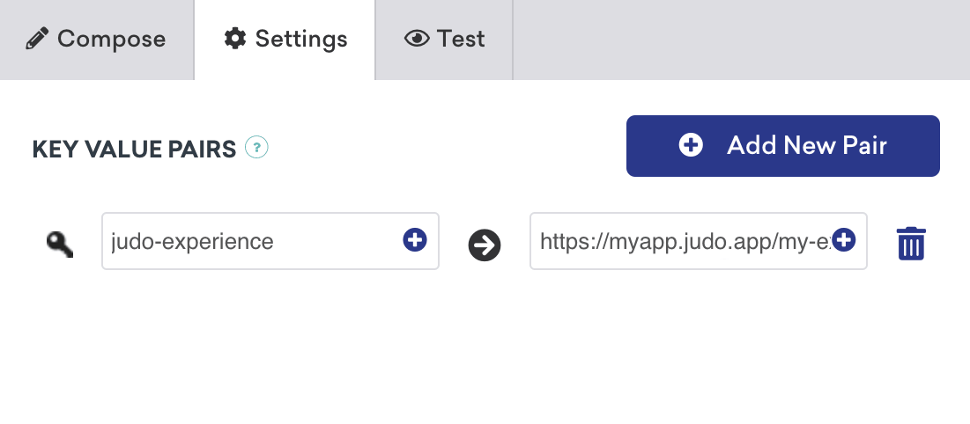Click the right arrow between key and value

pyautogui.click(x=485, y=245)
